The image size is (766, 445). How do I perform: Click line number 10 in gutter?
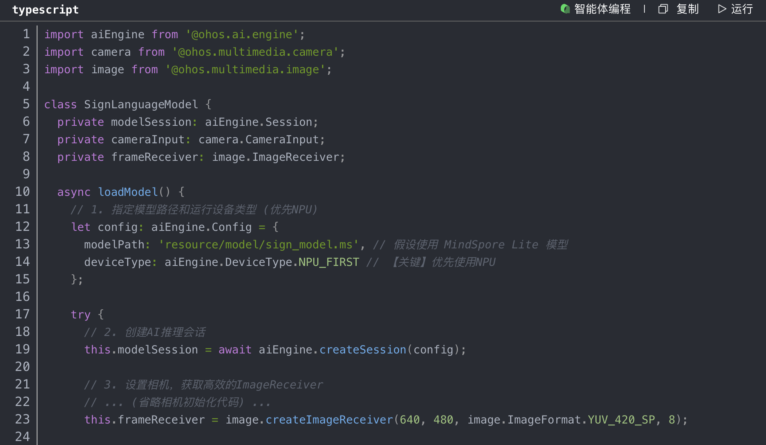point(23,192)
